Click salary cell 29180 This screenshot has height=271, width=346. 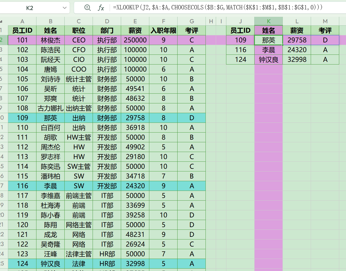pyautogui.click(x=135, y=157)
